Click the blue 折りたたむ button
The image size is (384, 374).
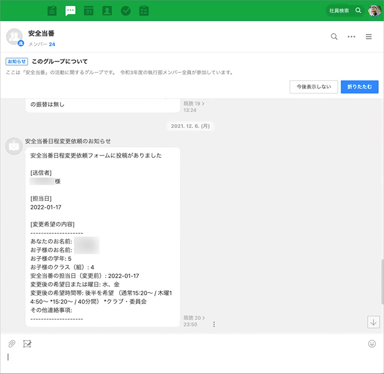pos(360,87)
